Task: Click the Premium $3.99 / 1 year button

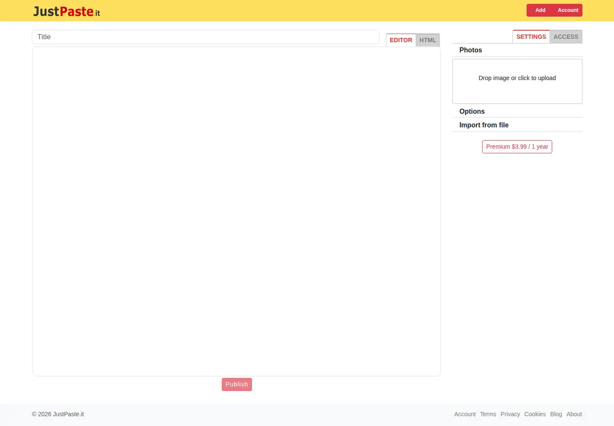Action: [517, 147]
